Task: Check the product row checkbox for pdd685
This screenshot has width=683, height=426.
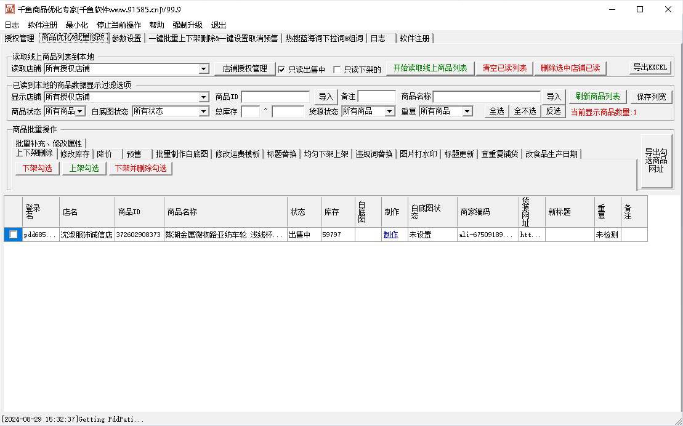Action: (13, 235)
